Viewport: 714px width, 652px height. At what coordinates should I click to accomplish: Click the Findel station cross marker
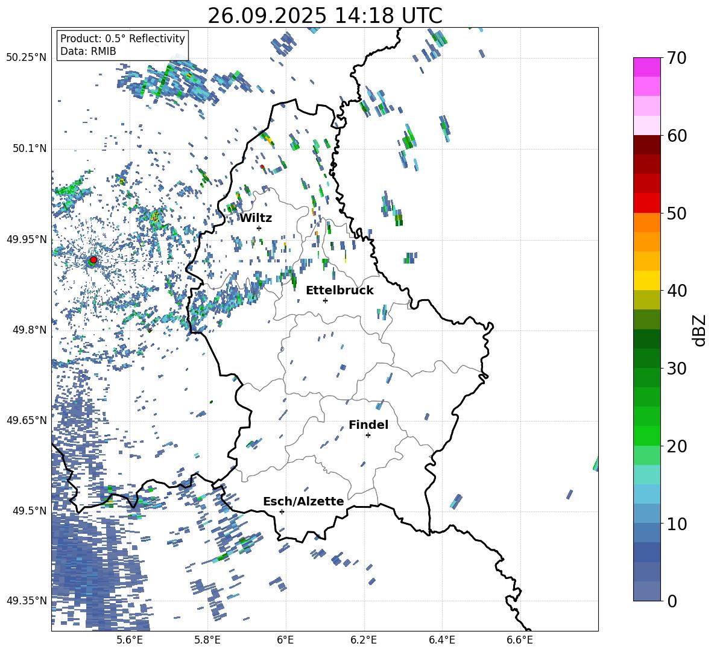368,435
